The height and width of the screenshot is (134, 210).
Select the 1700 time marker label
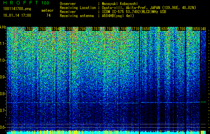coord(181,29)
